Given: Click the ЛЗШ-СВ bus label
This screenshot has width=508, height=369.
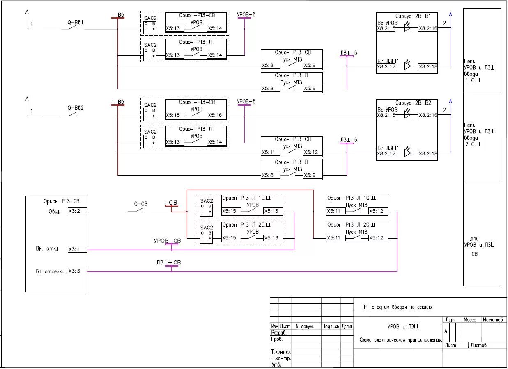Looking at the screenshot, I should tap(168, 262).
